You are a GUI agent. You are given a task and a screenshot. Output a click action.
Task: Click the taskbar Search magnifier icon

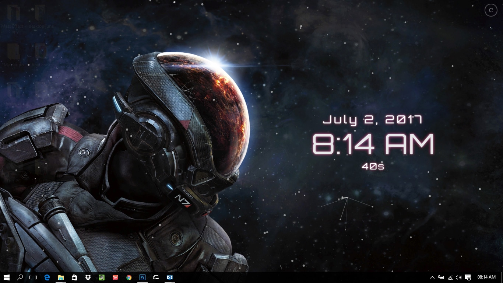coord(20,277)
